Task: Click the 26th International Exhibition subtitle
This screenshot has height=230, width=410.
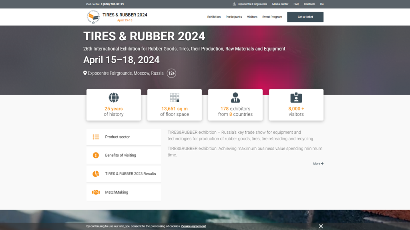Action: coord(184,49)
